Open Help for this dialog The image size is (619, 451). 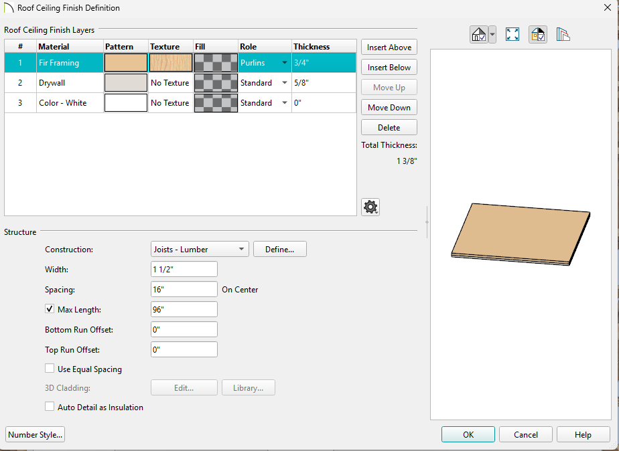583,434
